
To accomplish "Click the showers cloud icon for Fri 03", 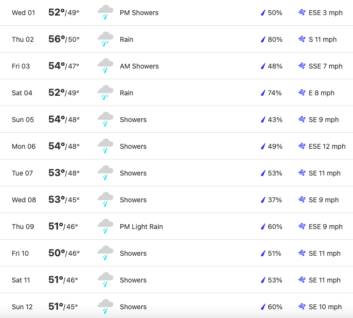I will point(105,66).
